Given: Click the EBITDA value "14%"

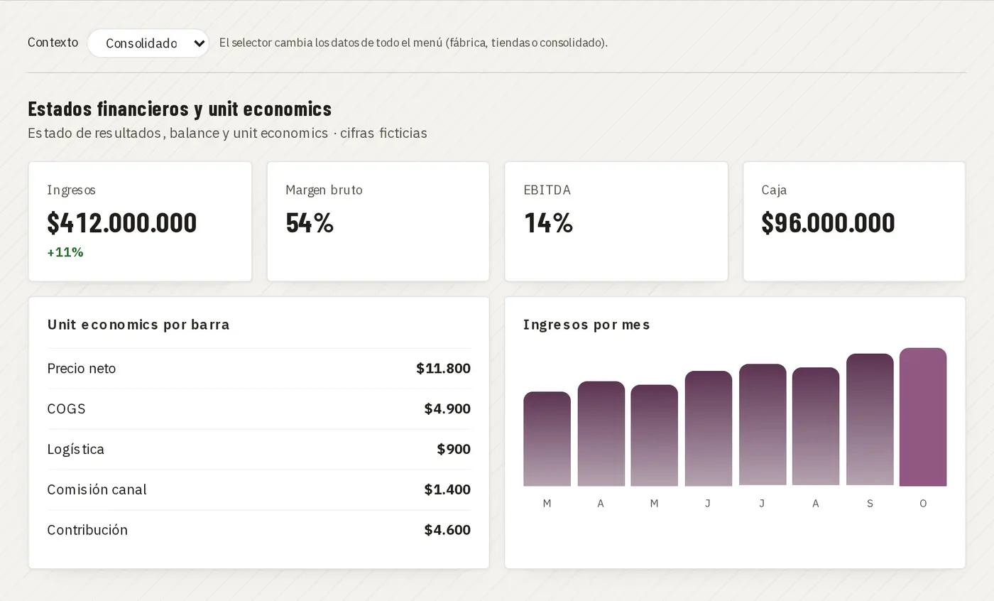Looking at the screenshot, I should (548, 223).
